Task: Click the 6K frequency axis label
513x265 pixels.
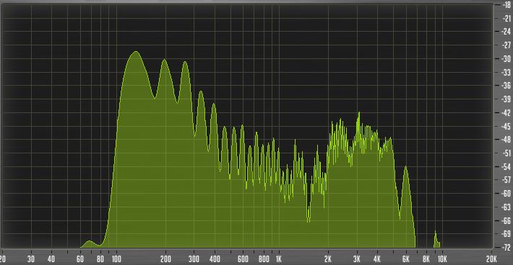Action: click(405, 259)
